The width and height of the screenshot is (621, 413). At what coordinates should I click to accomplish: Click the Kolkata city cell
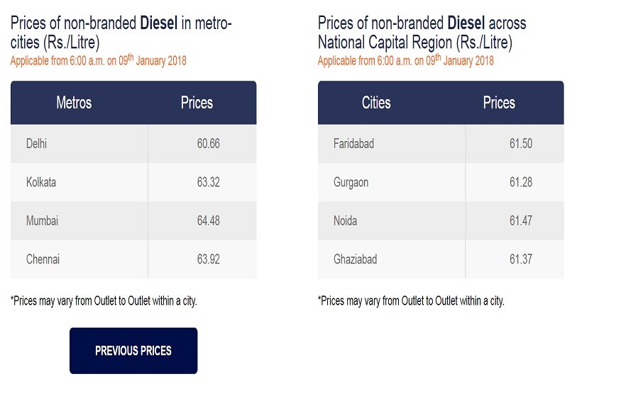tap(79, 182)
